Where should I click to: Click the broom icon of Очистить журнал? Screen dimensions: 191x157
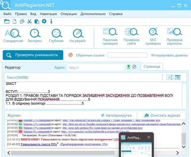[x=146, y=115]
